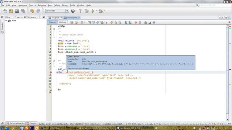Click the Next Bookmark icon
This screenshot has width=232, height=130.
tap(116, 22)
